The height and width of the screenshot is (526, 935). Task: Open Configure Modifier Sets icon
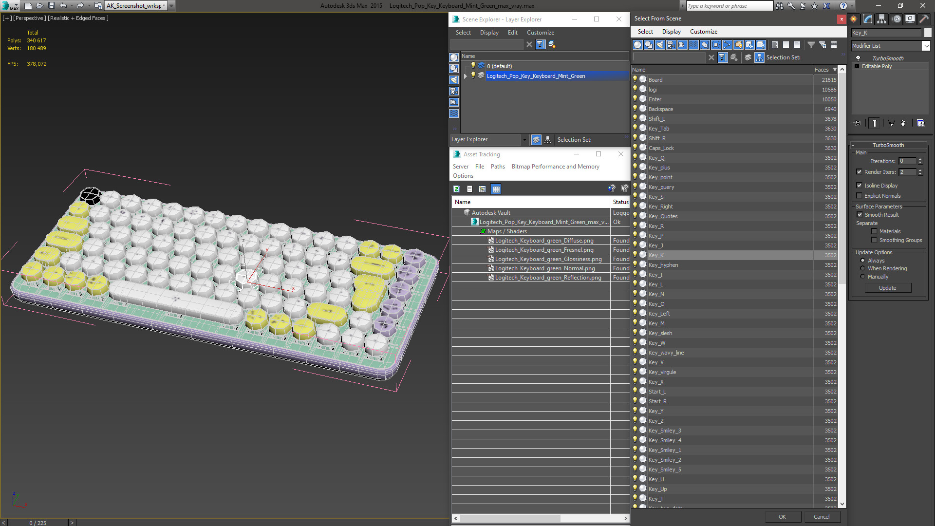click(x=920, y=123)
